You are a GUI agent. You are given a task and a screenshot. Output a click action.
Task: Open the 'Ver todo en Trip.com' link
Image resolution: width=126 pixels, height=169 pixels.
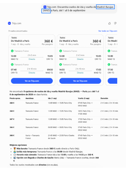coord(108,31)
